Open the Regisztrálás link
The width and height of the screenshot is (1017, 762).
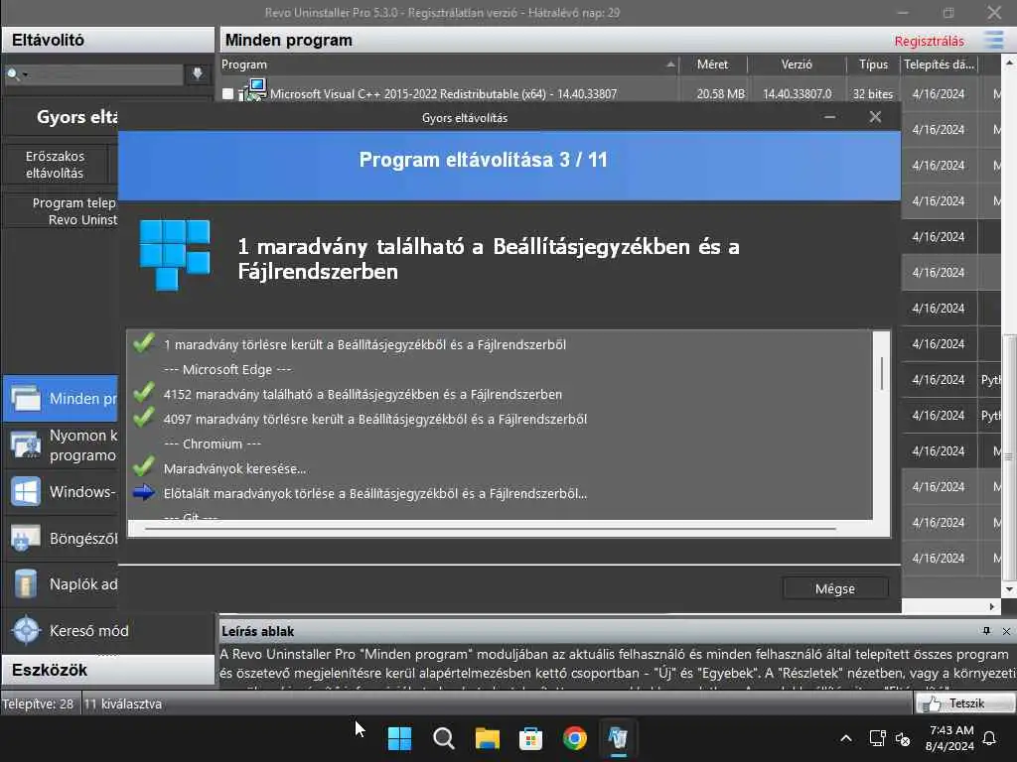click(x=929, y=41)
